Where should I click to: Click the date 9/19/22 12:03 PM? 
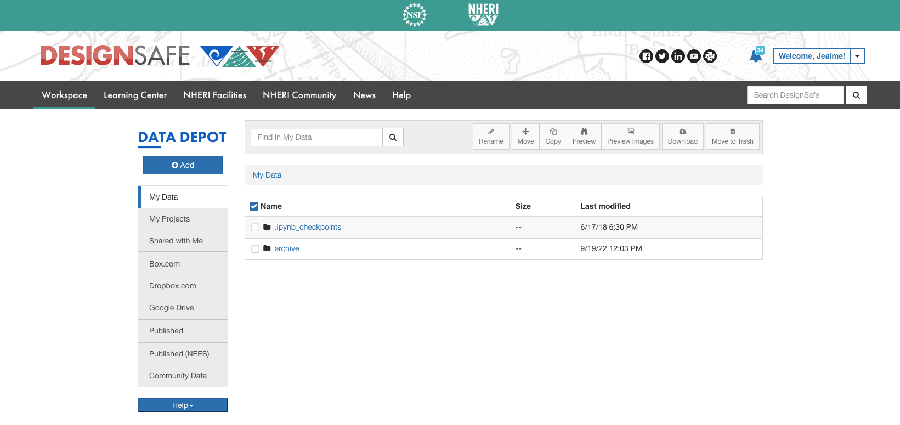pyautogui.click(x=611, y=248)
